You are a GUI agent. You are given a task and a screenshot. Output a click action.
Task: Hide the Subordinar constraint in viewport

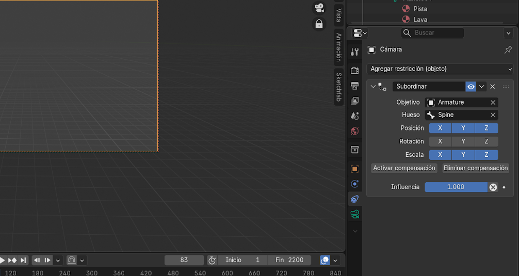(471, 87)
